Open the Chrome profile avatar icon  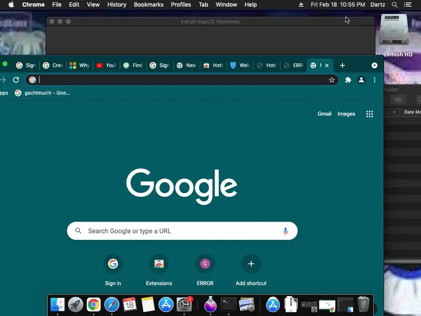coord(361,80)
